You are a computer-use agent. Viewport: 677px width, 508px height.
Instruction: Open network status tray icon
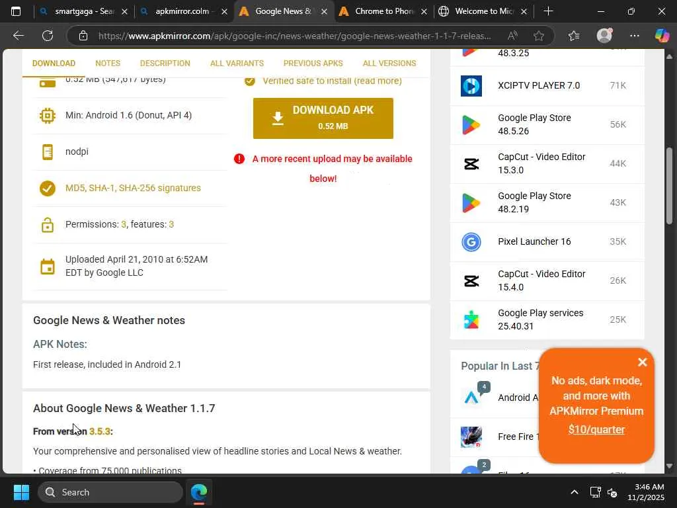(596, 492)
